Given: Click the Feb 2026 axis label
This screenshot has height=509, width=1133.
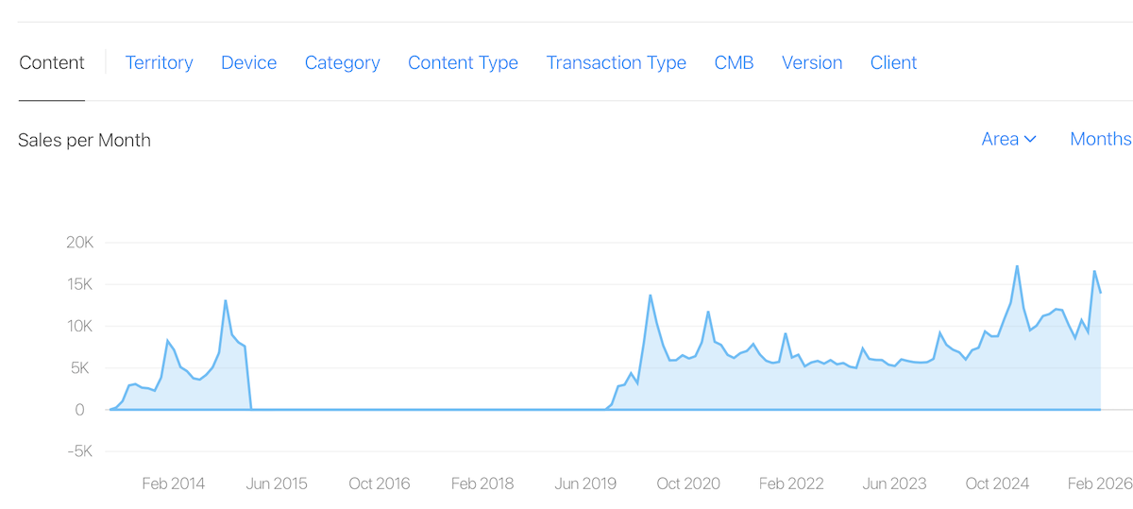Looking at the screenshot, I should (1100, 484).
